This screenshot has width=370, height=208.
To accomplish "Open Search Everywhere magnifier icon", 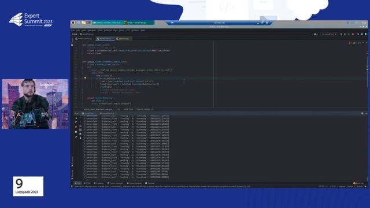I will (358, 35).
